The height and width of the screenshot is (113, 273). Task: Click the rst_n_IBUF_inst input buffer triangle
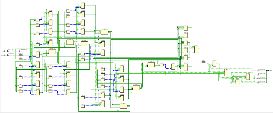(8, 55)
